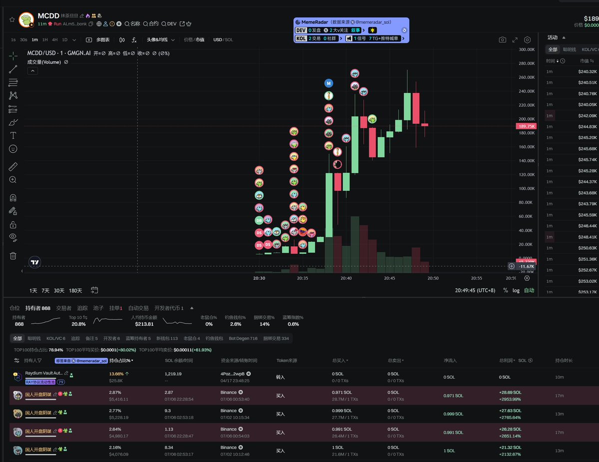Open the 挂单 tab

click(x=116, y=308)
